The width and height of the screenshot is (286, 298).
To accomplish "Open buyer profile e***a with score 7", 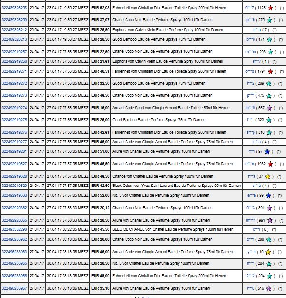I will [256, 30].
